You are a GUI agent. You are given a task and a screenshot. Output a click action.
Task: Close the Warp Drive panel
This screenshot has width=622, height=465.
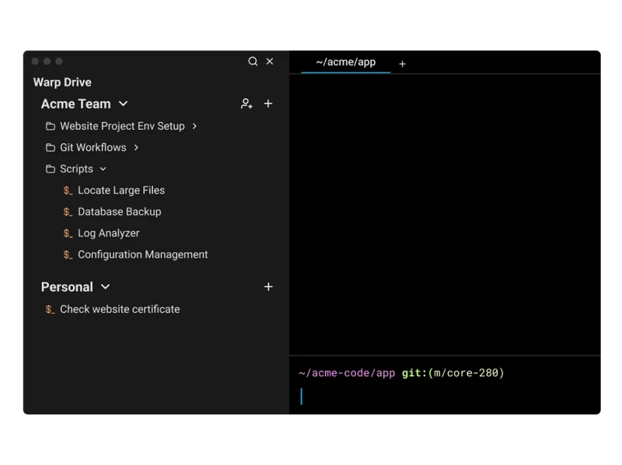click(x=270, y=61)
